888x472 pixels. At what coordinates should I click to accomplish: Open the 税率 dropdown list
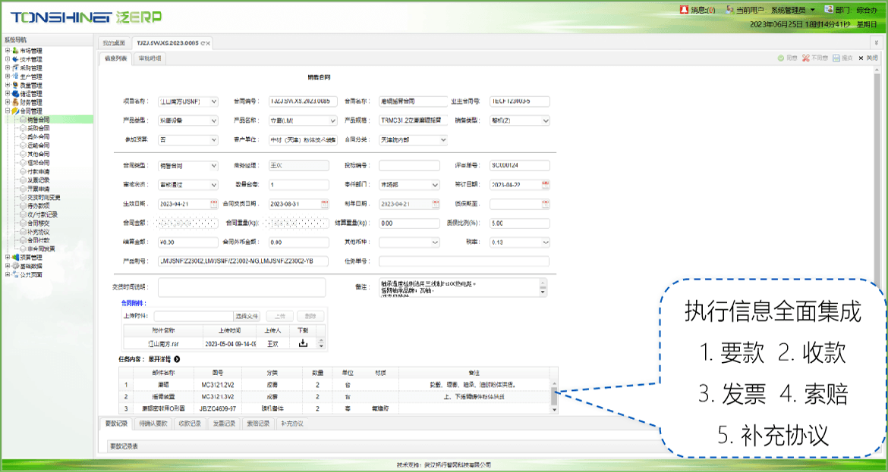(x=545, y=243)
